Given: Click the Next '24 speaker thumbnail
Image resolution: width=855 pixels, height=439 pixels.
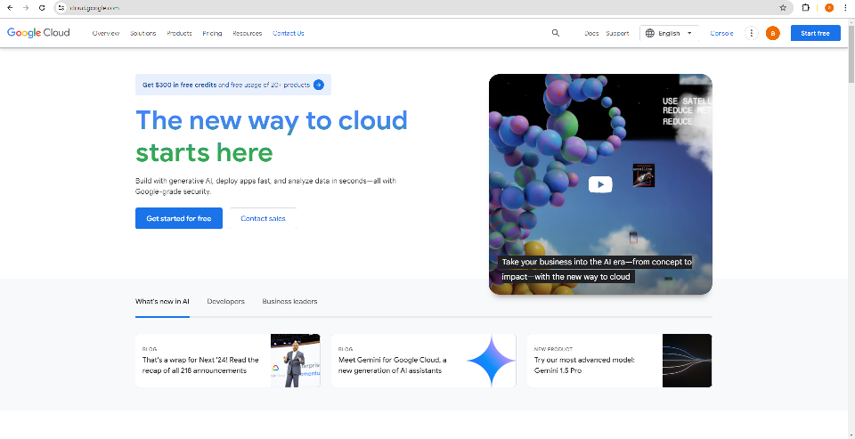Looking at the screenshot, I should pos(296,361).
